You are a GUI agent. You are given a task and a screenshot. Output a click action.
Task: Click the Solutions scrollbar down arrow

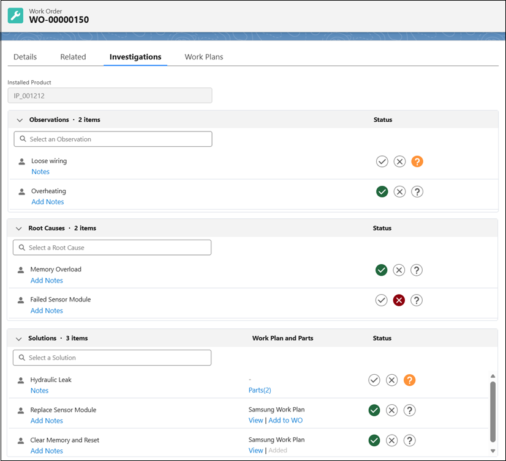pos(493,451)
